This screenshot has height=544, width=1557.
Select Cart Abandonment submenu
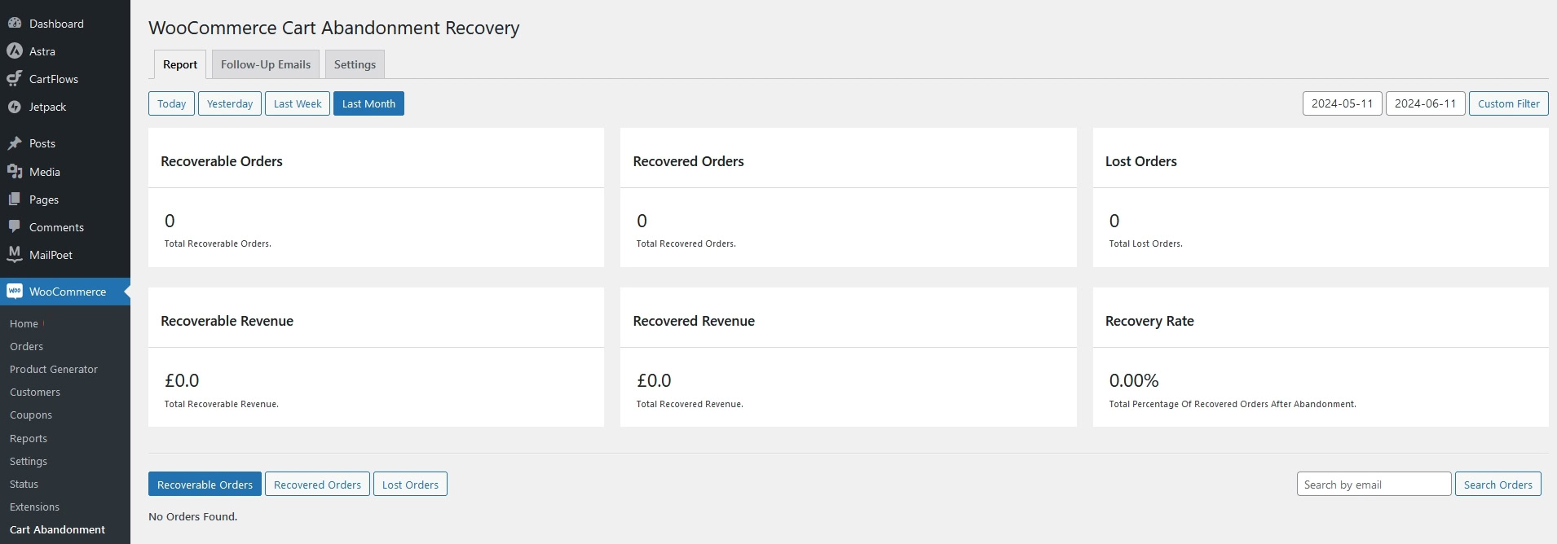click(x=57, y=529)
